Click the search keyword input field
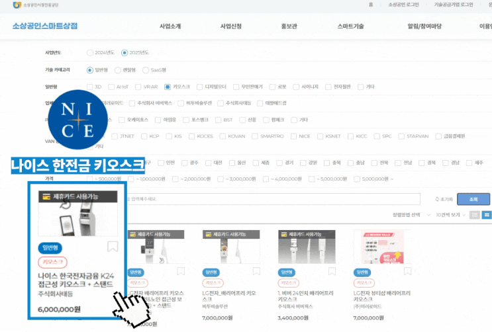Viewport: 492px width, 332px height. [x=273, y=199]
